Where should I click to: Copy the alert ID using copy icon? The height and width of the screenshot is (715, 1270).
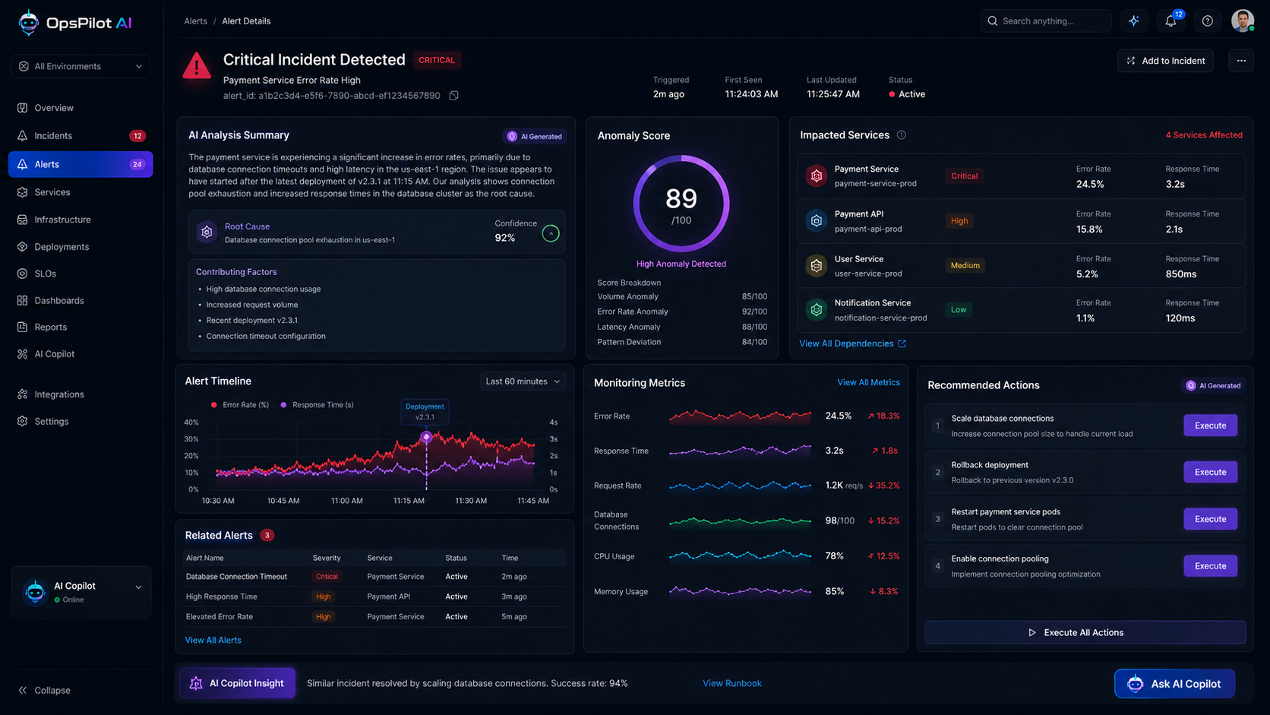coord(453,96)
